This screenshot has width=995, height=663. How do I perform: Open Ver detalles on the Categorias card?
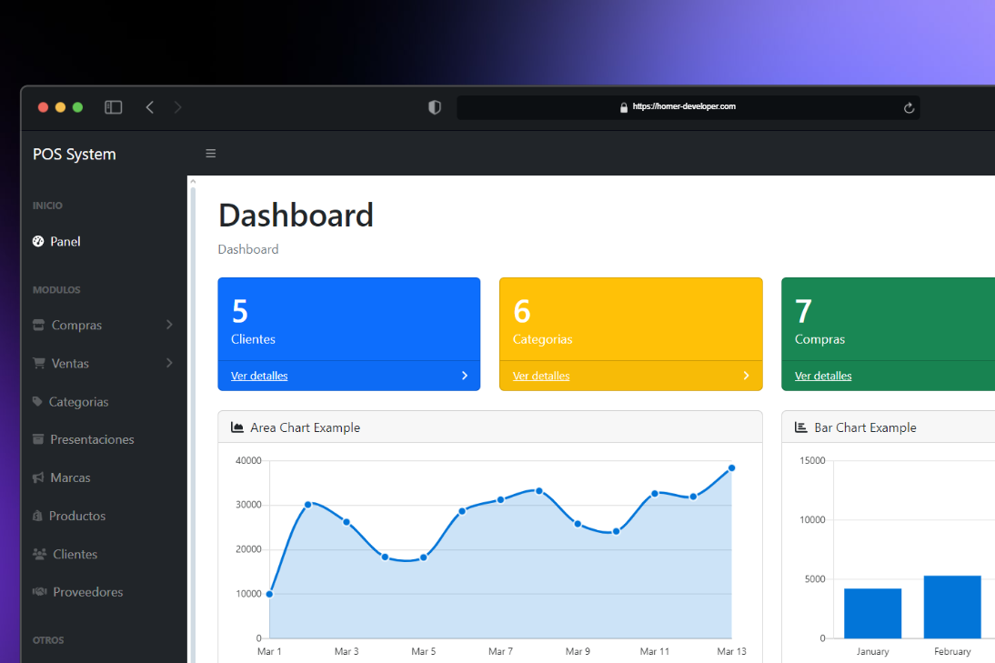(540, 376)
